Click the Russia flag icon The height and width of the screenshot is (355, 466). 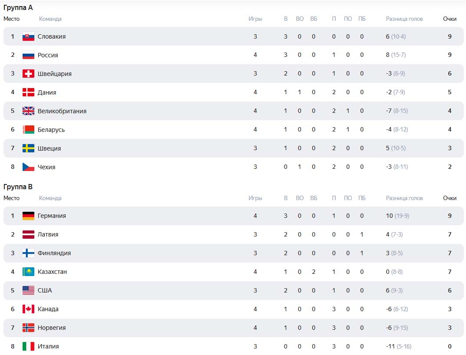coord(28,55)
